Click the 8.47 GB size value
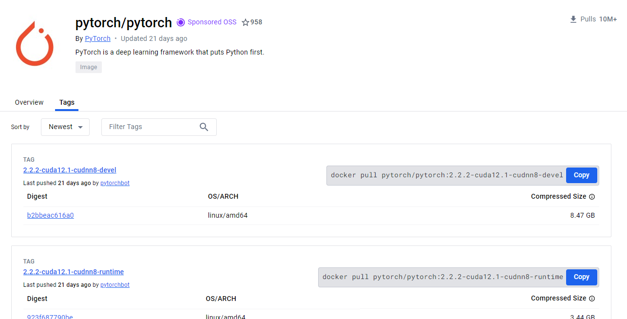 coord(582,215)
